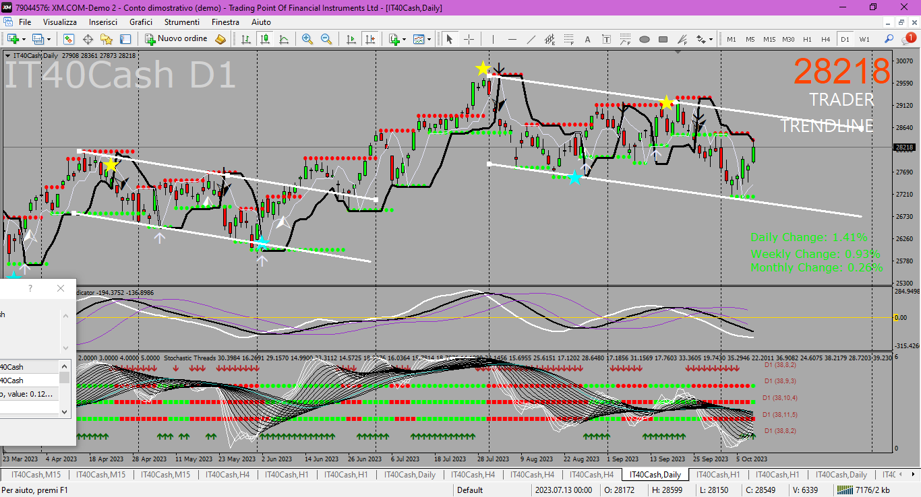
Task: Select the standard cursor arrow tool
Action: (449, 39)
